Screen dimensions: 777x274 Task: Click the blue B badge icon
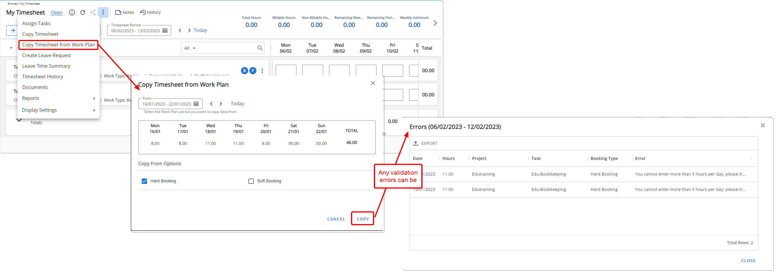click(x=244, y=71)
